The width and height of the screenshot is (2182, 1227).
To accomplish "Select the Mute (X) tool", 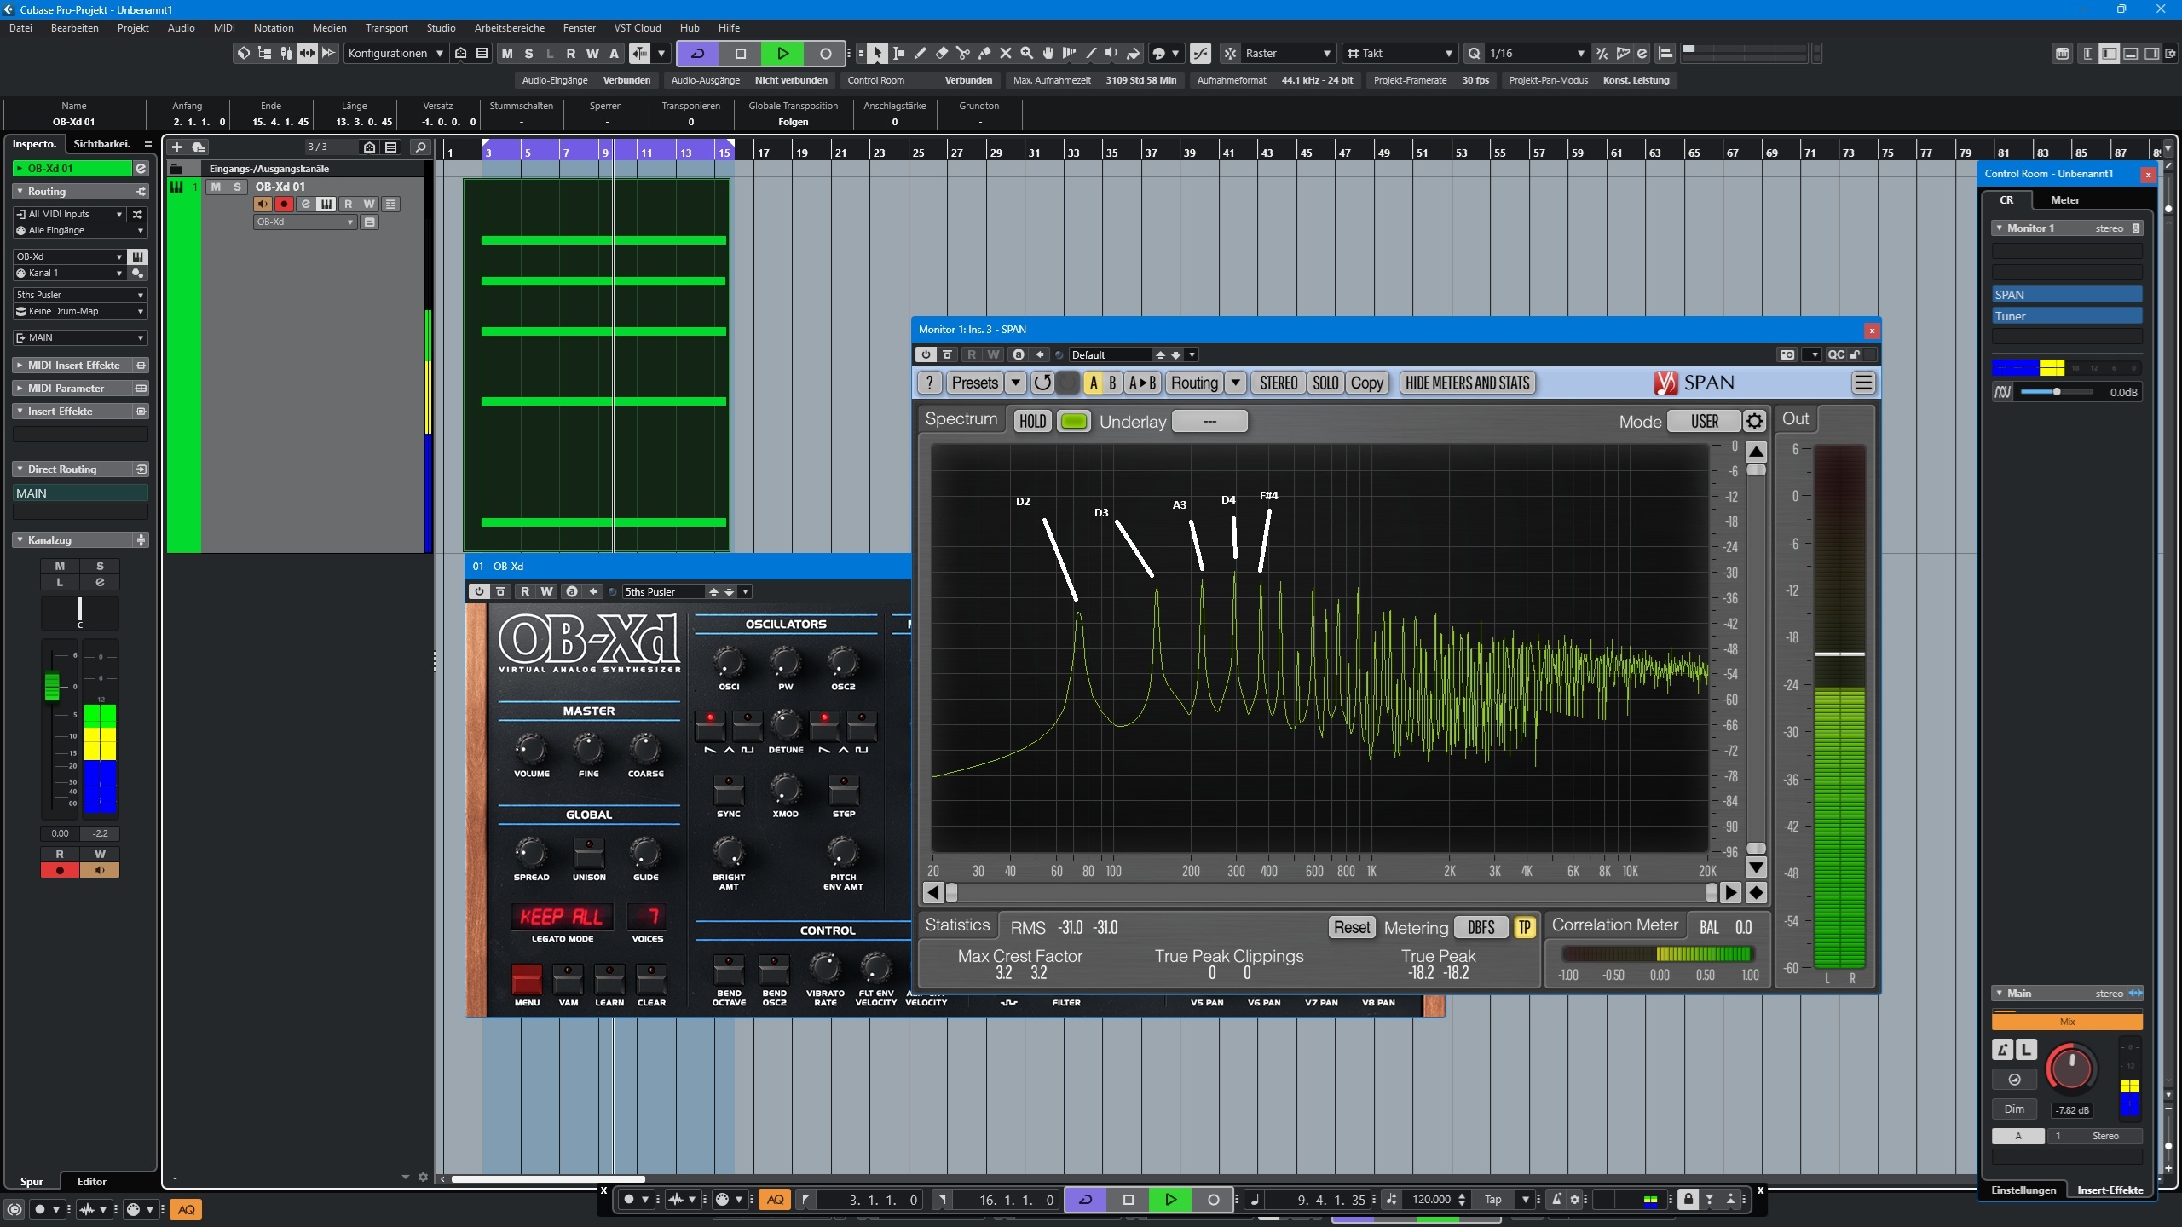I will [1005, 54].
